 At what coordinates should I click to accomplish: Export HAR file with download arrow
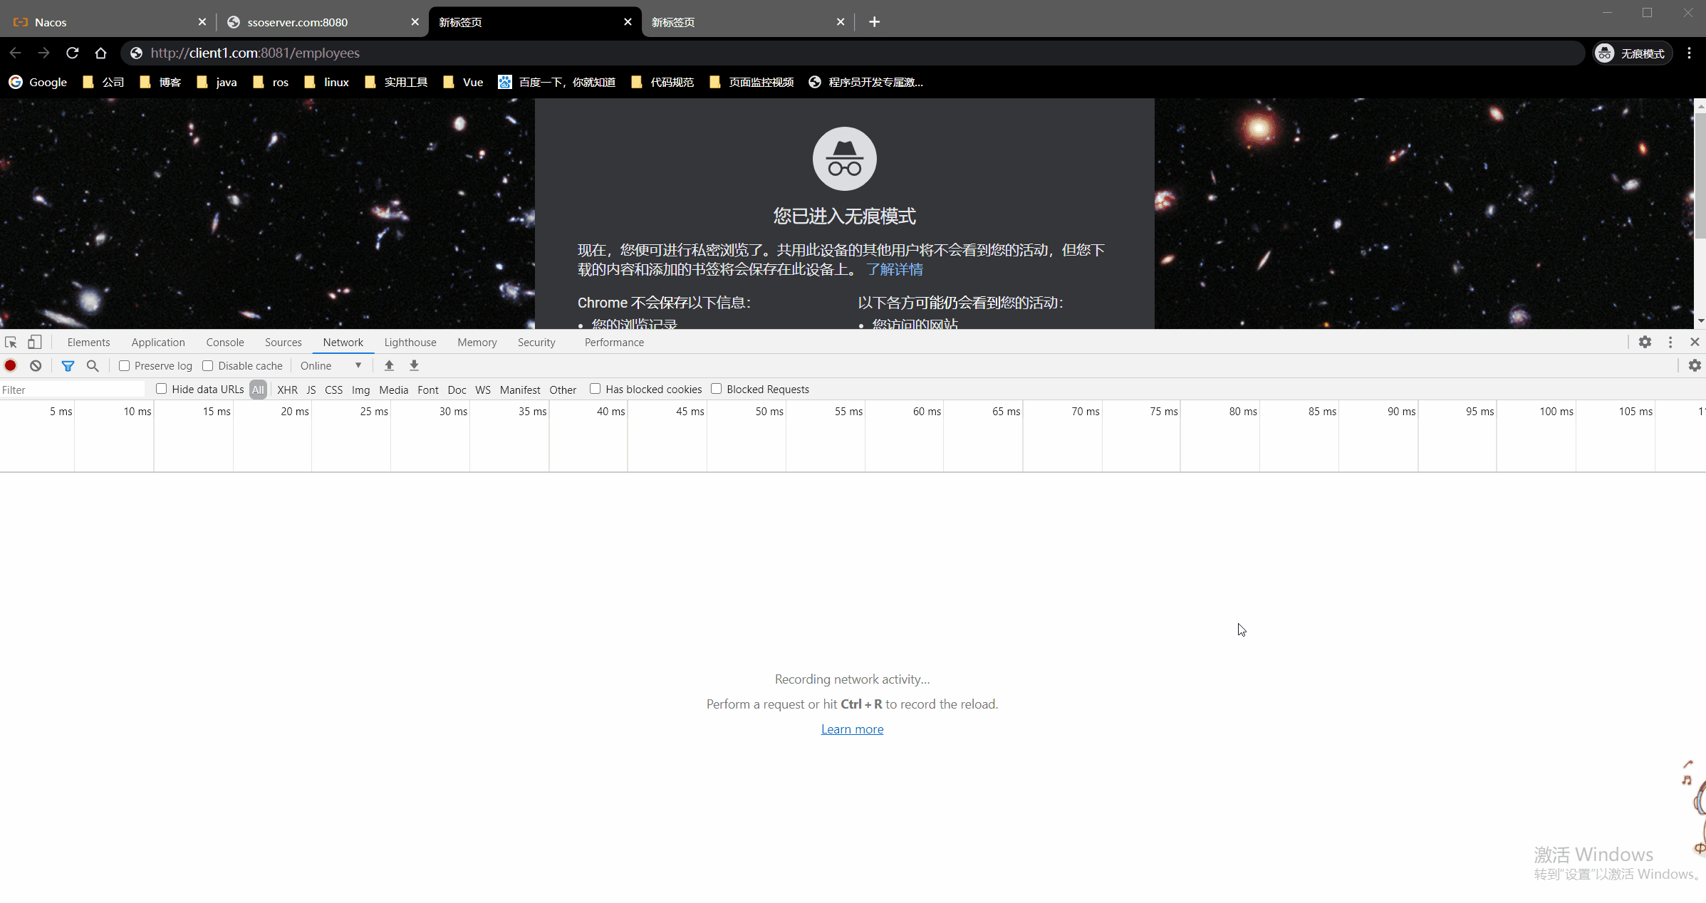[x=414, y=365]
